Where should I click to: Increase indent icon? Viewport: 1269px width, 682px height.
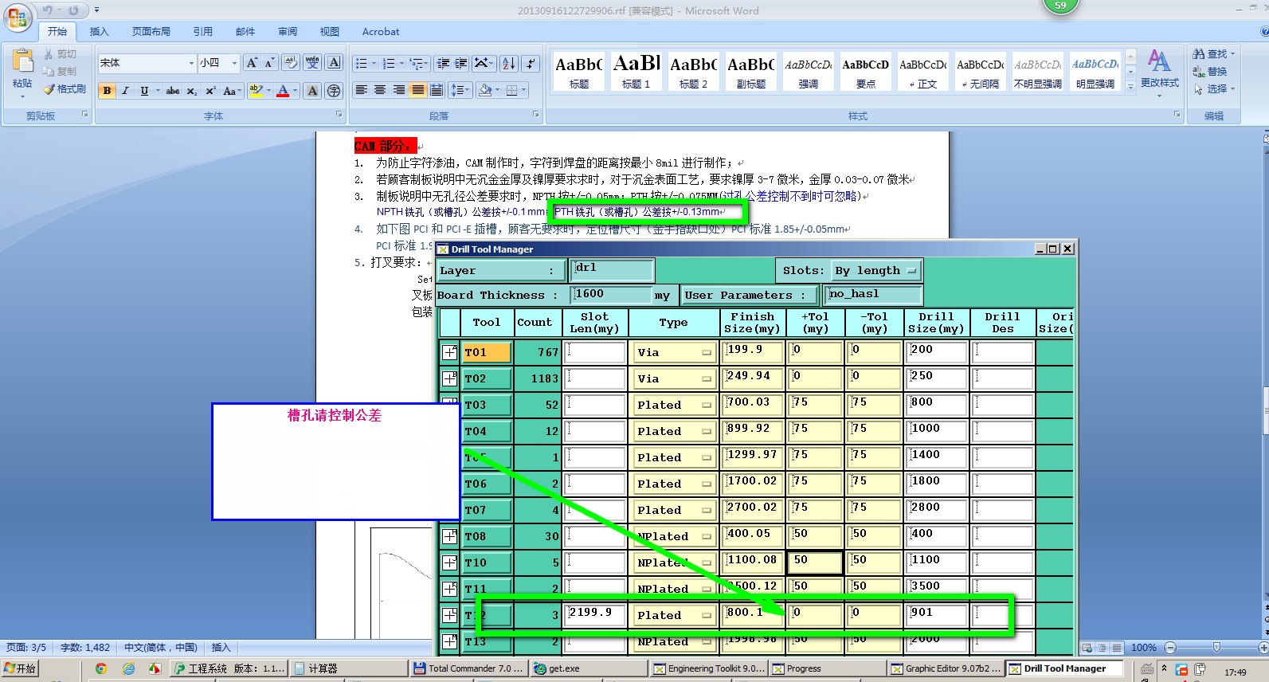461,64
